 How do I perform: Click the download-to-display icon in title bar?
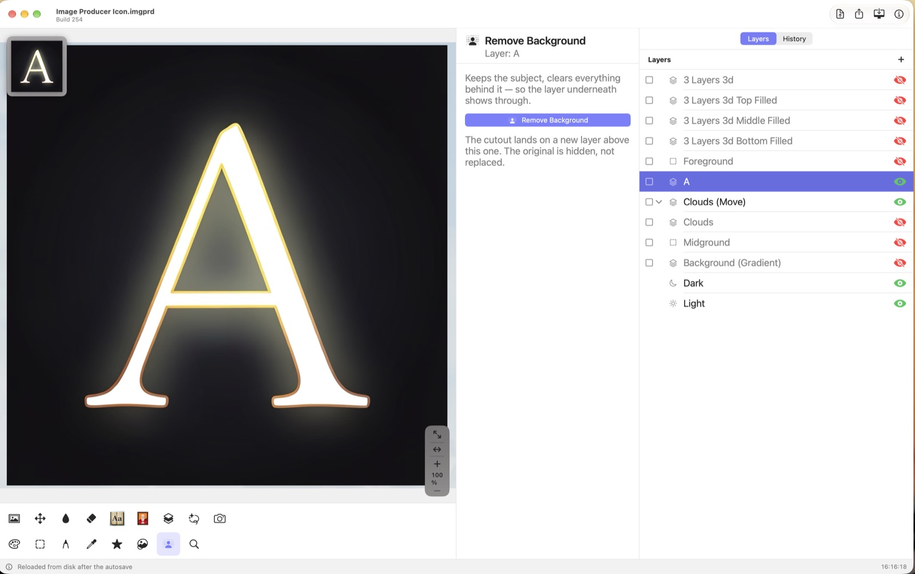click(879, 14)
